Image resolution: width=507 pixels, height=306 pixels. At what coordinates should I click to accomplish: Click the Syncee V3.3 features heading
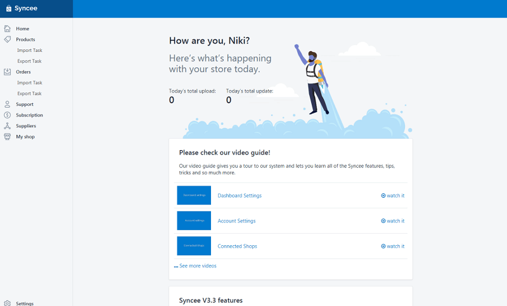click(x=211, y=300)
